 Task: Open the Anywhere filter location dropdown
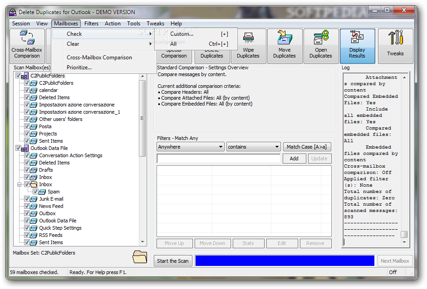[191, 147]
